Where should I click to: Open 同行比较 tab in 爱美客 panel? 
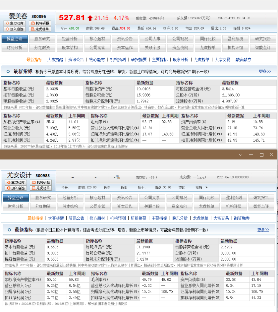208,39
